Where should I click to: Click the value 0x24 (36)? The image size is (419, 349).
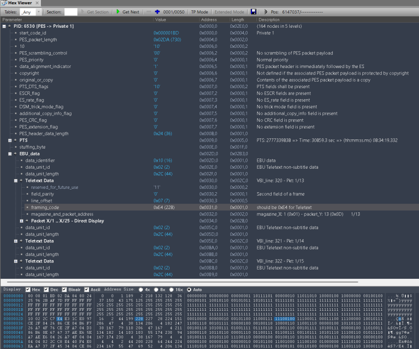point(163,133)
